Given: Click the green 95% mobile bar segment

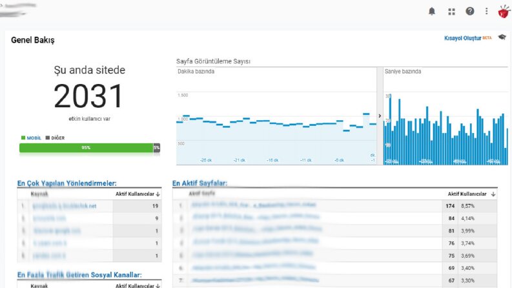Looking at the screenshot, I should click(87, 148).
